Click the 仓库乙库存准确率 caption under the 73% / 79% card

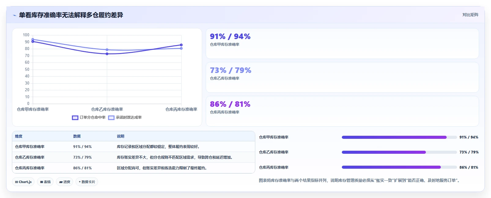pyautogui.click(x=224, y=78)
